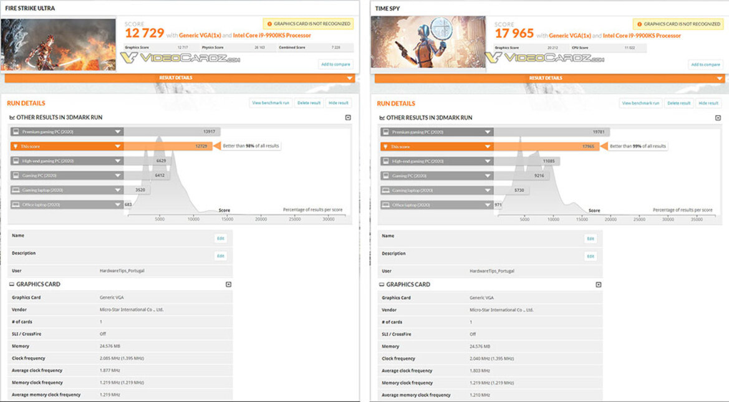Image resolution: width=729 pixels, height=402 pixels.
Task: Expand Gaming PC (2020) dropdown, Fire Strike Ultra
Action: (118, 175)
